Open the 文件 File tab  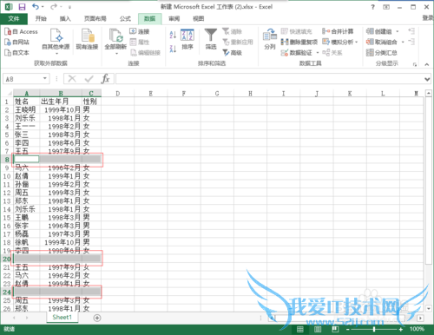14,19
